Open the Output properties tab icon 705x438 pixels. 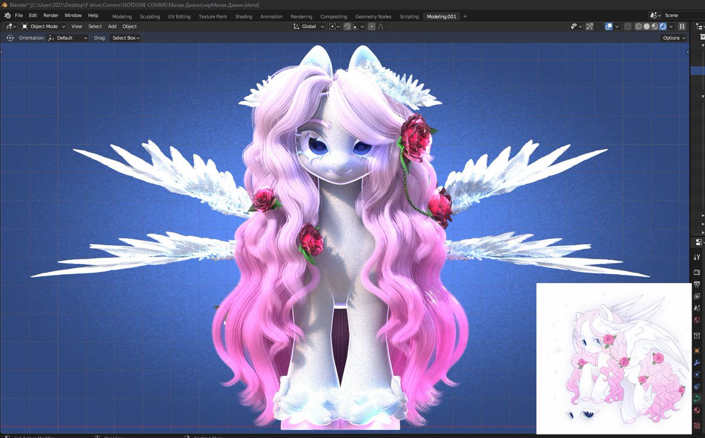point(697,284)
